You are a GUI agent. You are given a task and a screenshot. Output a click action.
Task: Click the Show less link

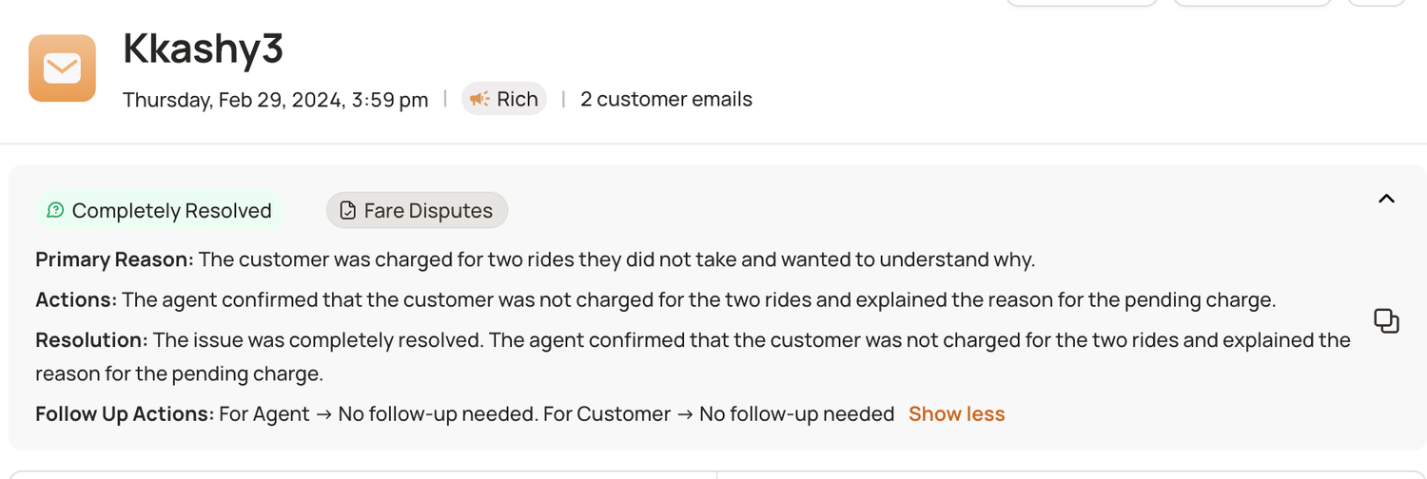click(x=956, y=414)
